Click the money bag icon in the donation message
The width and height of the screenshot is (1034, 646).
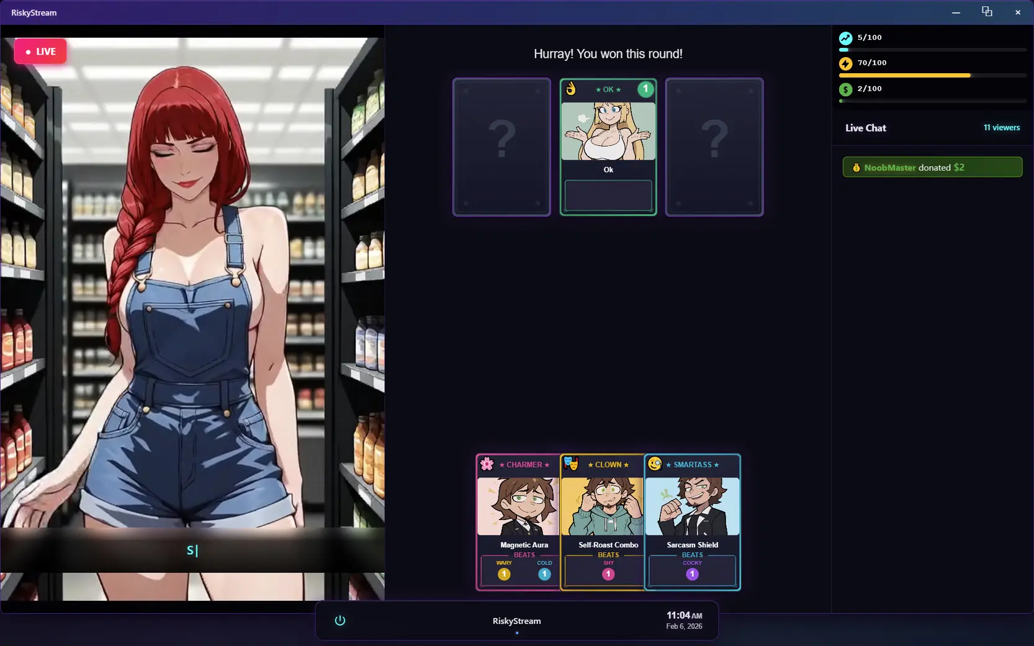click(x=856, y=168)
